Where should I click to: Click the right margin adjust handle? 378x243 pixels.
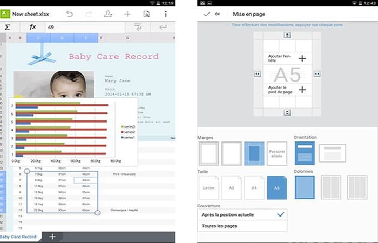(317, 74)
